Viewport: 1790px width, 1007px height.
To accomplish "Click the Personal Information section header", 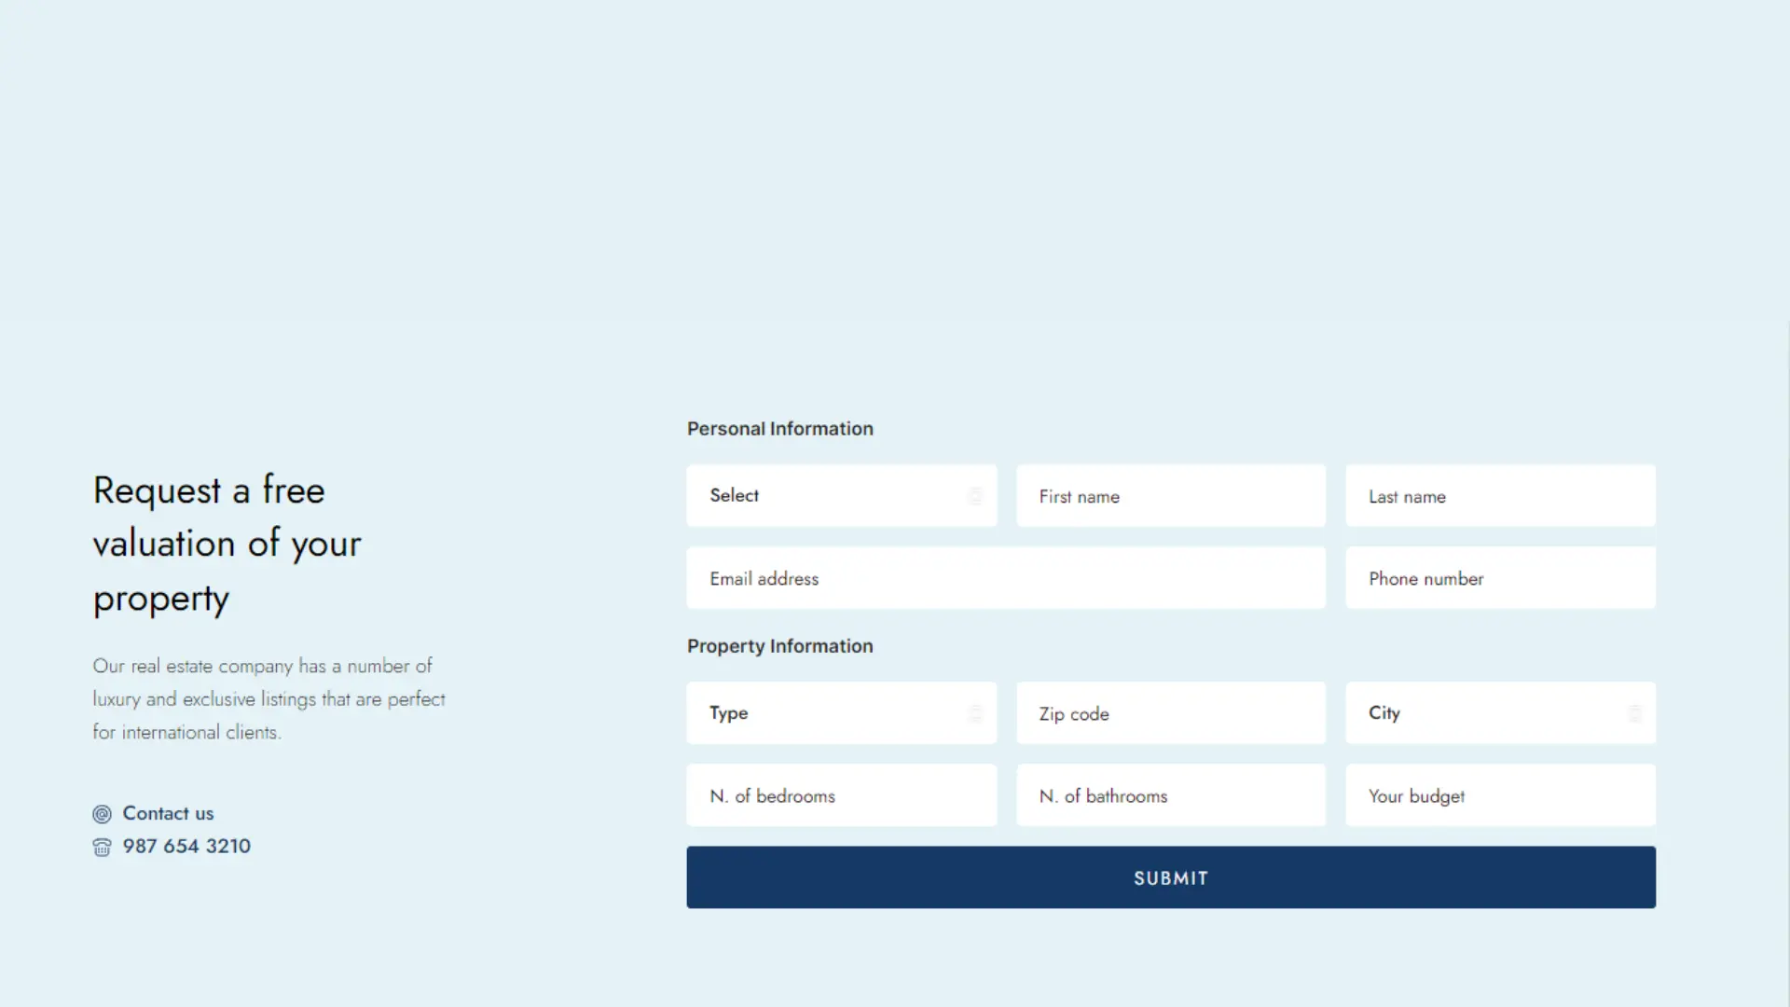I will click(779, 428).
